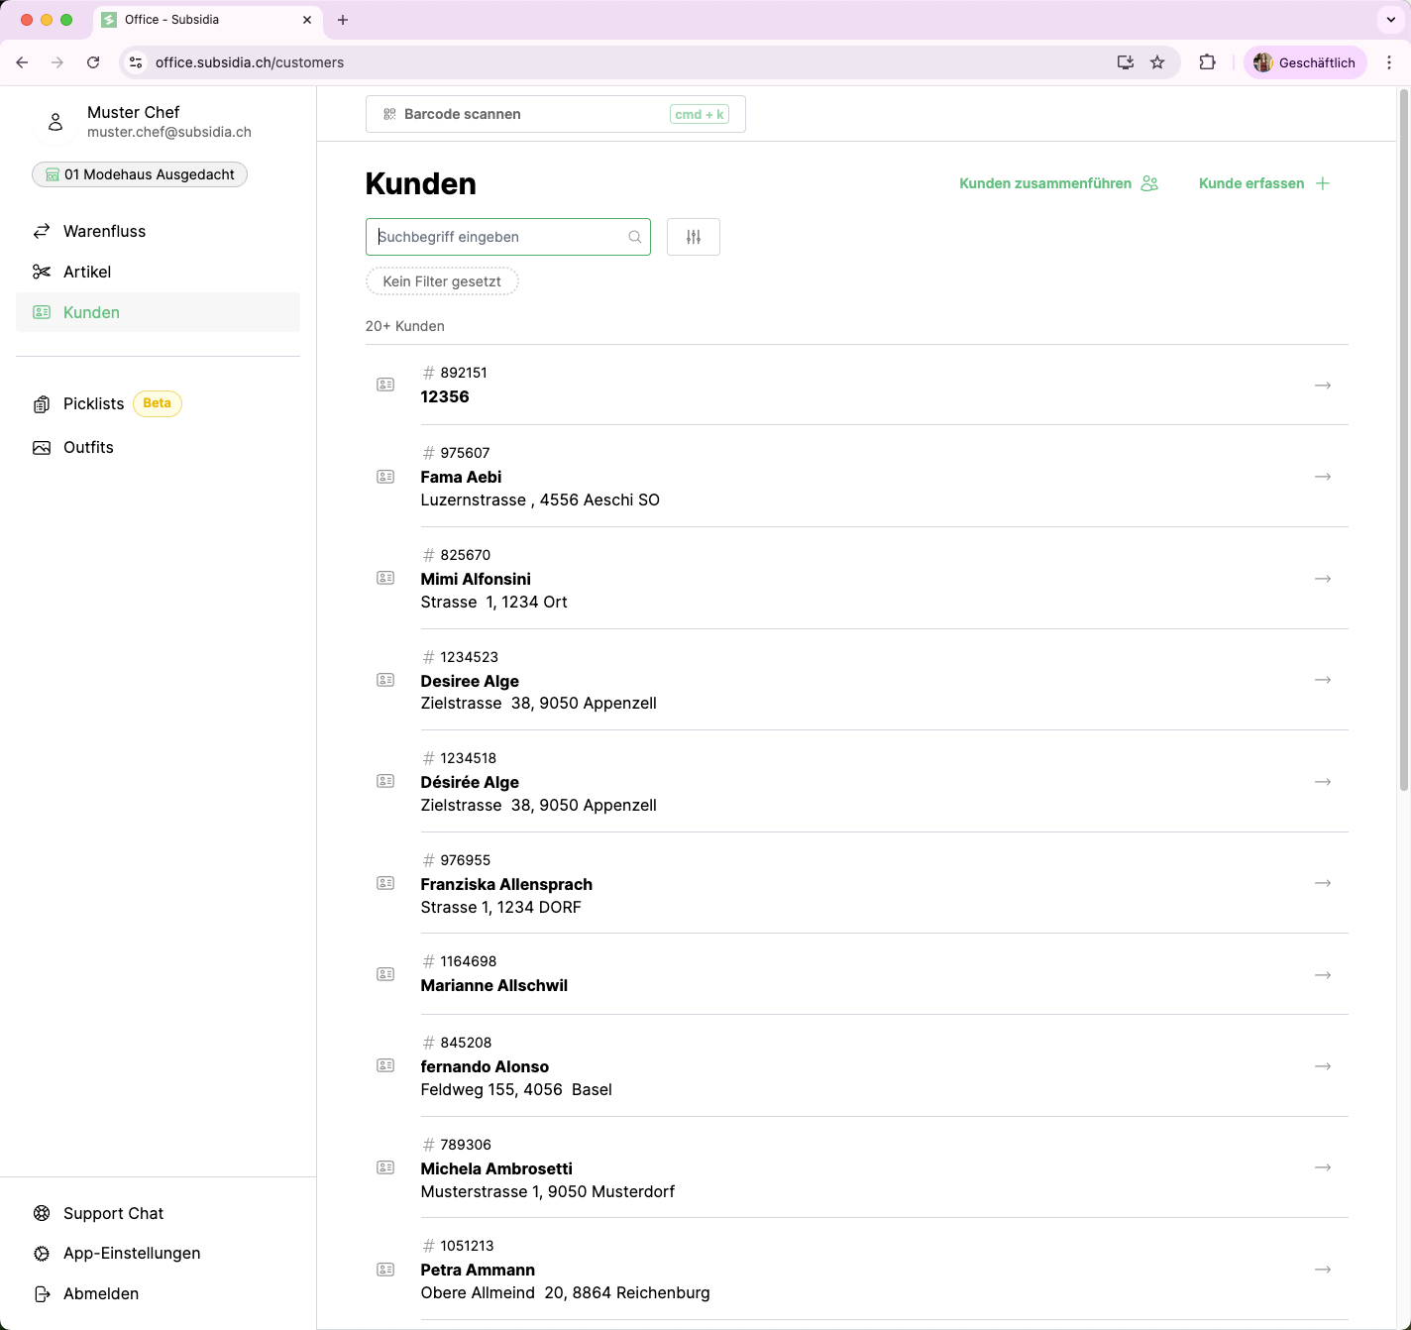Click the search magnifier icon

click(634, 237)
